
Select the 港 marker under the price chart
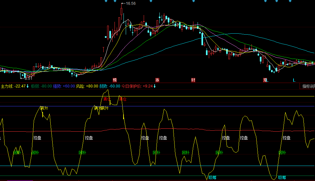coord(265,80)
